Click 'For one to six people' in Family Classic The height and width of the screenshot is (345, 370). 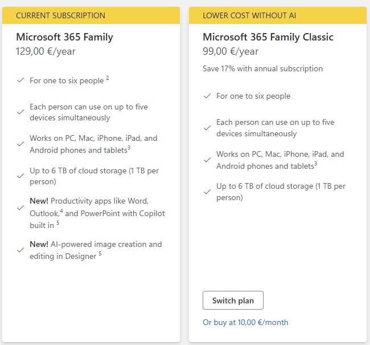(x=253, y=96)
